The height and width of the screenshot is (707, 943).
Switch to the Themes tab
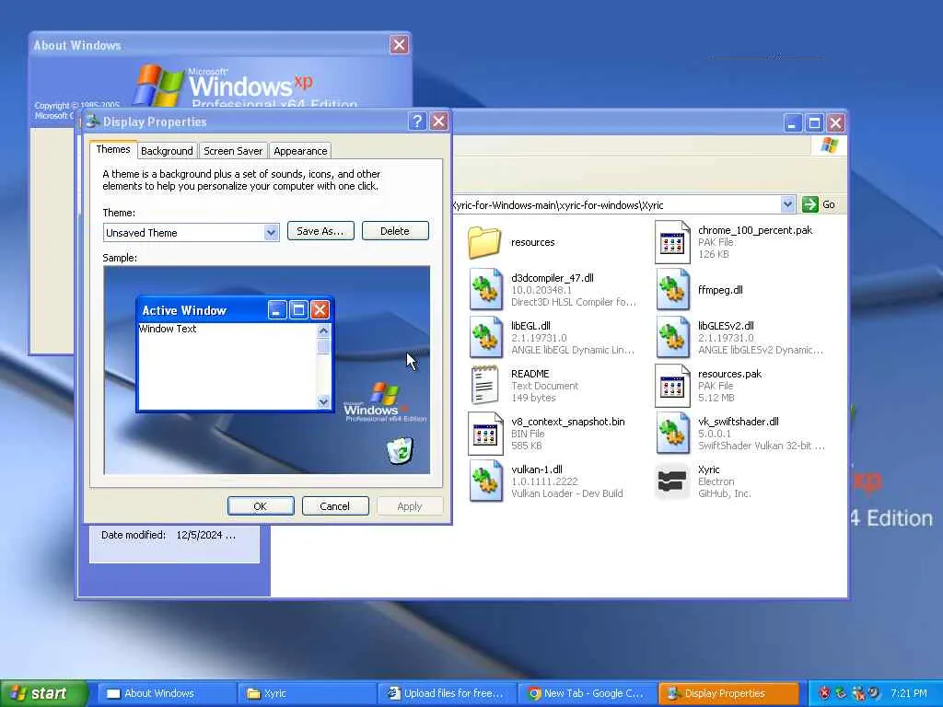pyautogui.click(x=113, y=149)
